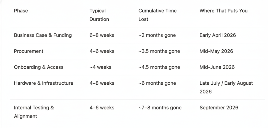
Task: Click the ~4.5 months gone cell
Action: click(159, 67)
